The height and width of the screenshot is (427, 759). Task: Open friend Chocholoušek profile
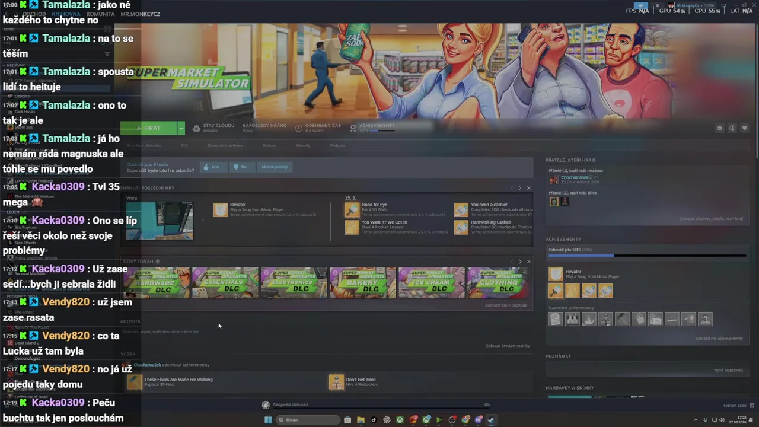[x=575, y=177]
